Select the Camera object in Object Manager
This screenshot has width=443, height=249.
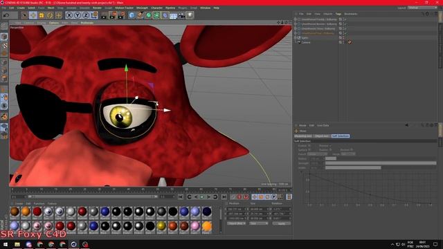coord(306,42)
